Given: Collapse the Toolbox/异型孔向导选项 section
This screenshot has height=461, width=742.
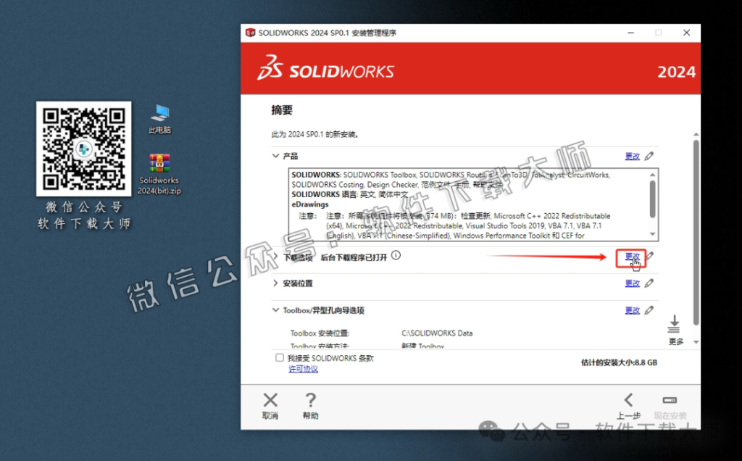Looking at the screenshot, I should tap(275, 310).
